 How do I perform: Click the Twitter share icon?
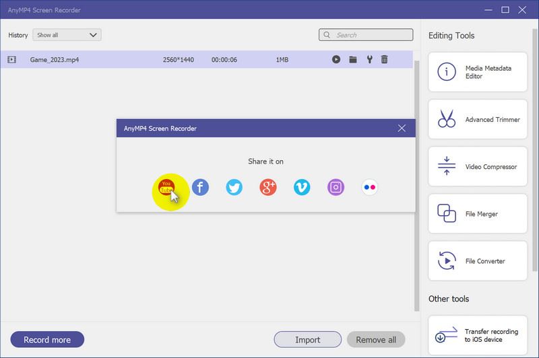pos(234,188)
